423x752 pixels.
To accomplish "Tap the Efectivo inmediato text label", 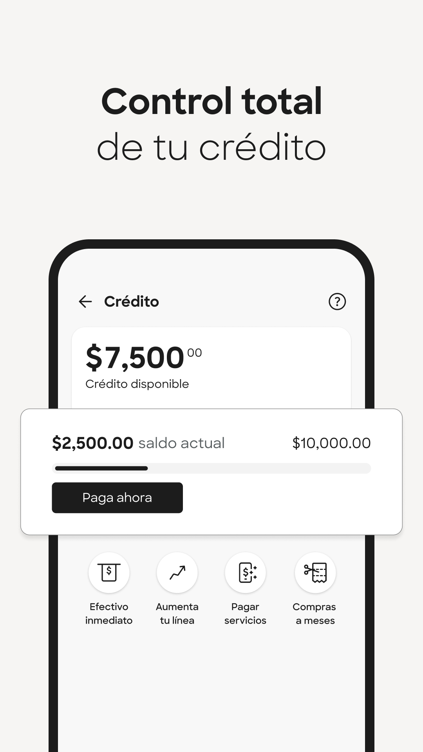I will coord(109,613).
